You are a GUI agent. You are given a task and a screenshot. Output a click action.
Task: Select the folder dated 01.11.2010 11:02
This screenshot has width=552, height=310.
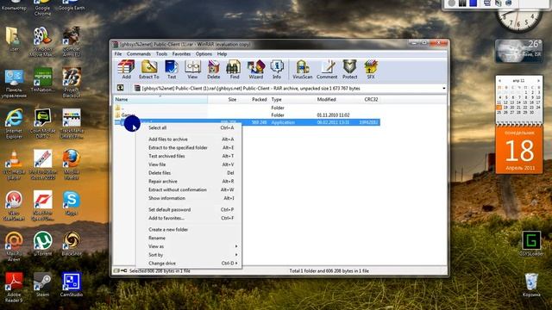click(247, 115)
